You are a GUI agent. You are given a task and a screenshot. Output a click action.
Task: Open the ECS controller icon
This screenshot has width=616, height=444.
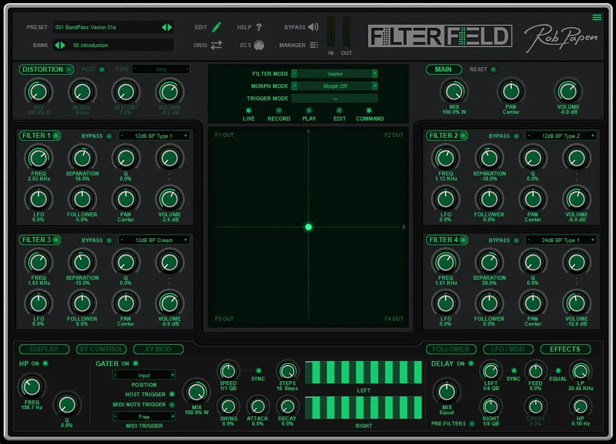[x=259, y=45]
